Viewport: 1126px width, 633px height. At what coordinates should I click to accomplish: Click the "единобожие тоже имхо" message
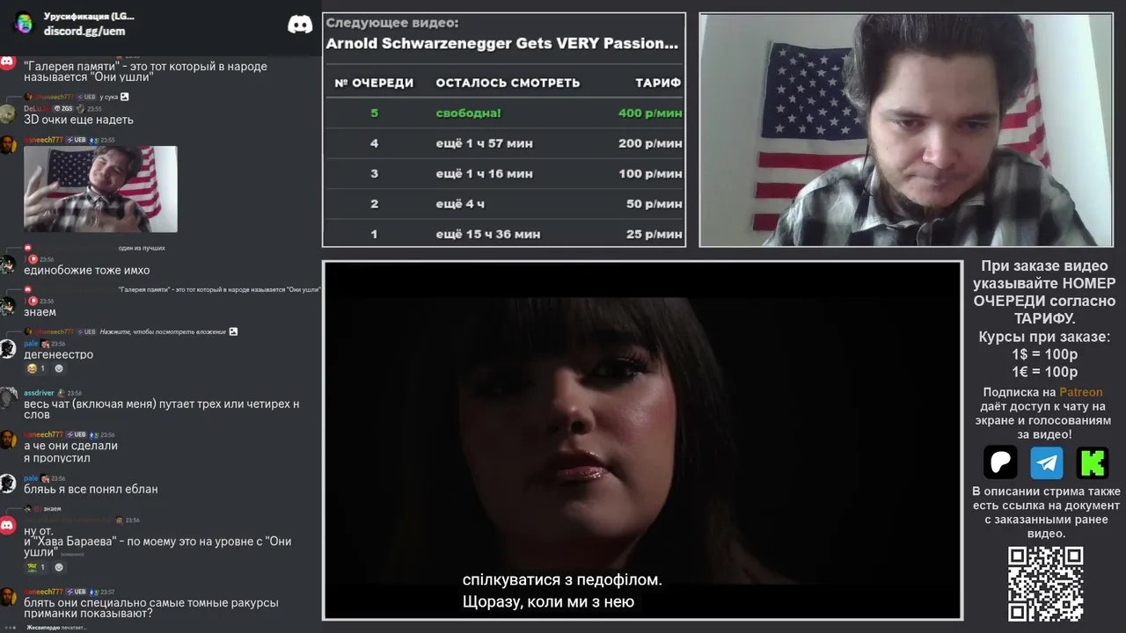point(87,270)
